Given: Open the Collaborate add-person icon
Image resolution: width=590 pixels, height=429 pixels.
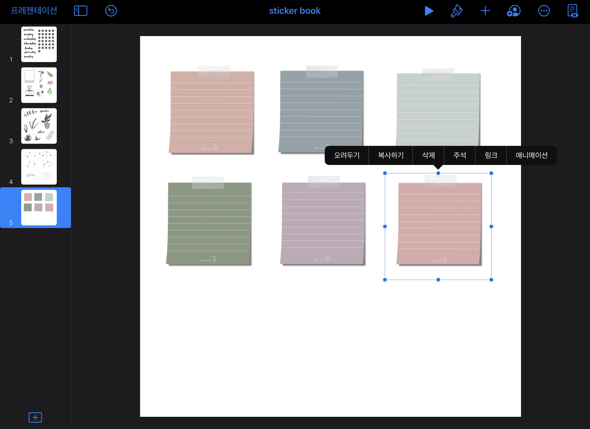Looking at the screenshot, I should click(514, 11).
